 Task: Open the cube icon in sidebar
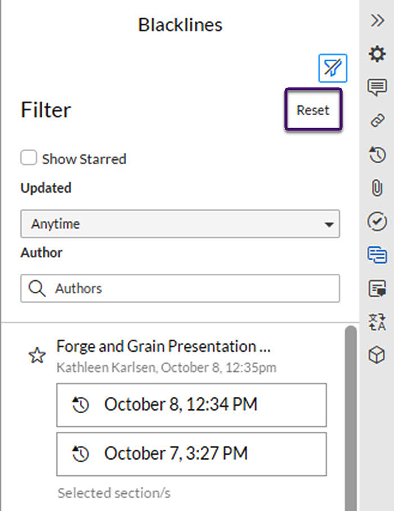point(377,355)
